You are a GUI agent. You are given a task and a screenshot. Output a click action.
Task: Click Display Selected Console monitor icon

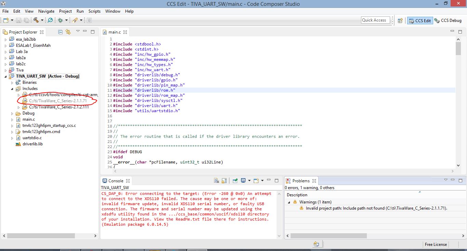coord(243,181)
